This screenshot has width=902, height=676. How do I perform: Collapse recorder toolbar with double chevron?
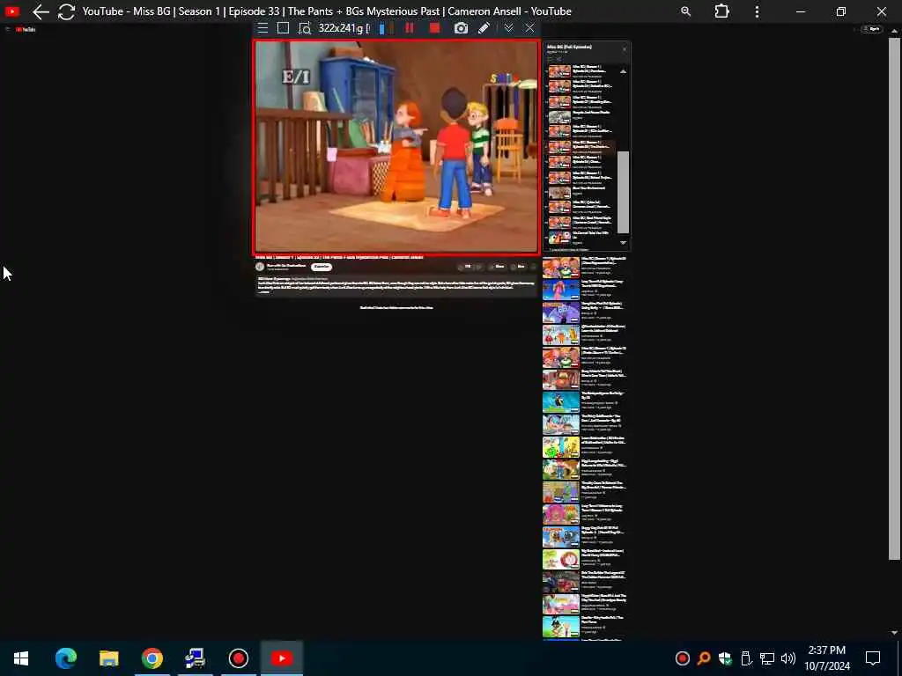click(508, 28)
